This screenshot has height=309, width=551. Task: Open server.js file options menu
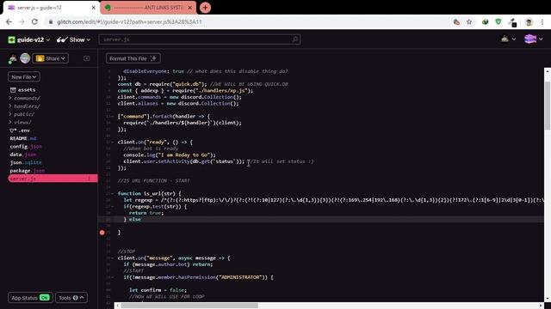click(89, 179)
